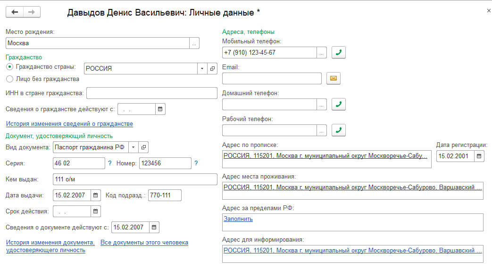Open citizenship country in separate form

212,68
